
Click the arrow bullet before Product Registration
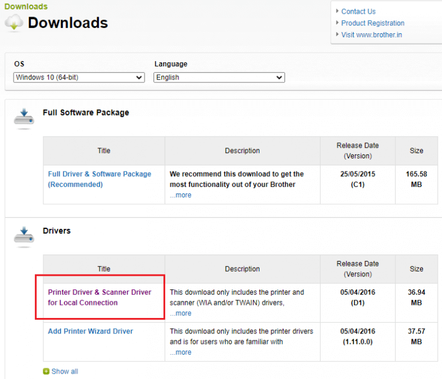(337, 24)
